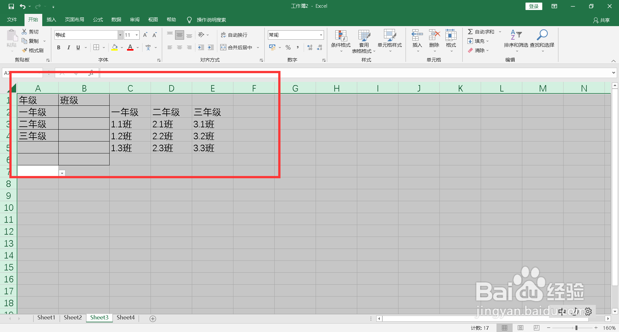Image resolution: width=619 pixels, height=332 pixels.
Task: Open the filter dropdown in cell A7
Action: coord(62,173)
